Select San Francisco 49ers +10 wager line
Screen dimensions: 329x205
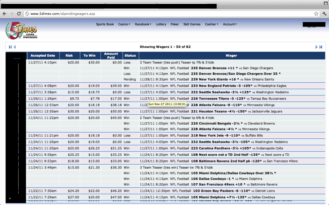coord(209,184)
